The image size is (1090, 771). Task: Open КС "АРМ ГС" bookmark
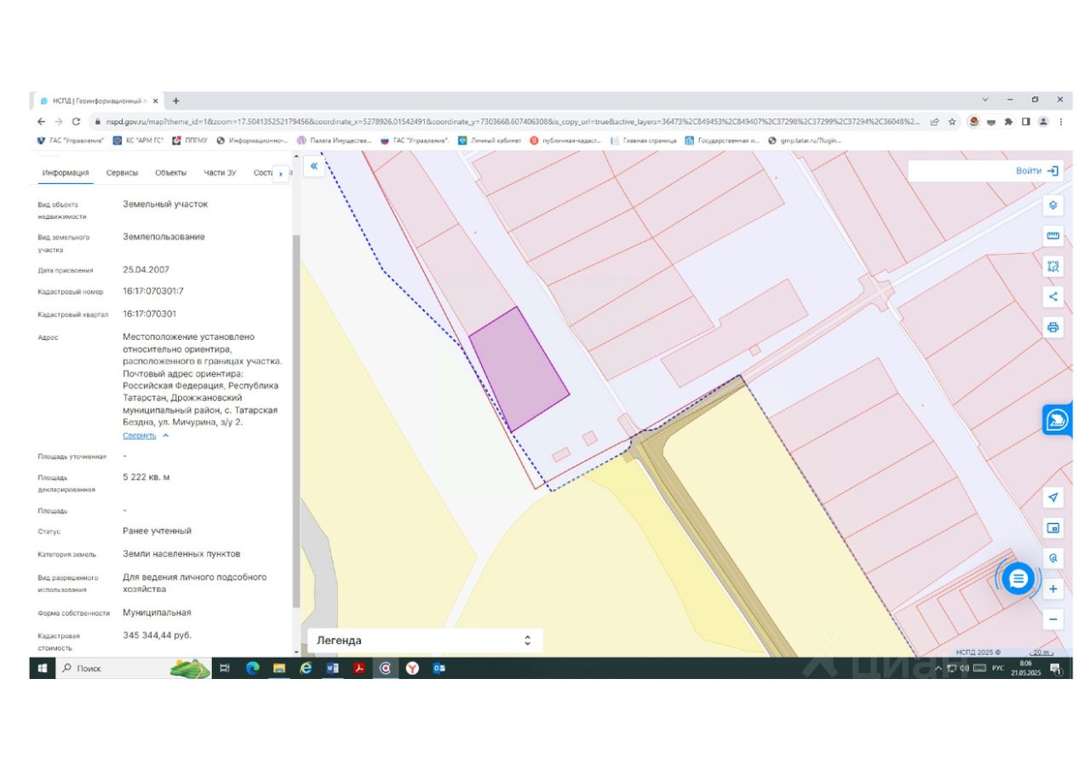138,141
